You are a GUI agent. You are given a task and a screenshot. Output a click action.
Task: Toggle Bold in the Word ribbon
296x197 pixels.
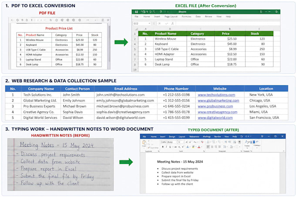[x=163, y=147]
